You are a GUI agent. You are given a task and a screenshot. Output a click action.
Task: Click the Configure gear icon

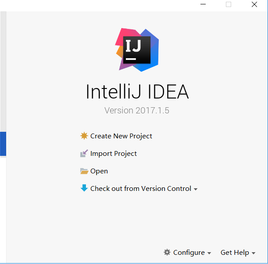click(167, 252)
